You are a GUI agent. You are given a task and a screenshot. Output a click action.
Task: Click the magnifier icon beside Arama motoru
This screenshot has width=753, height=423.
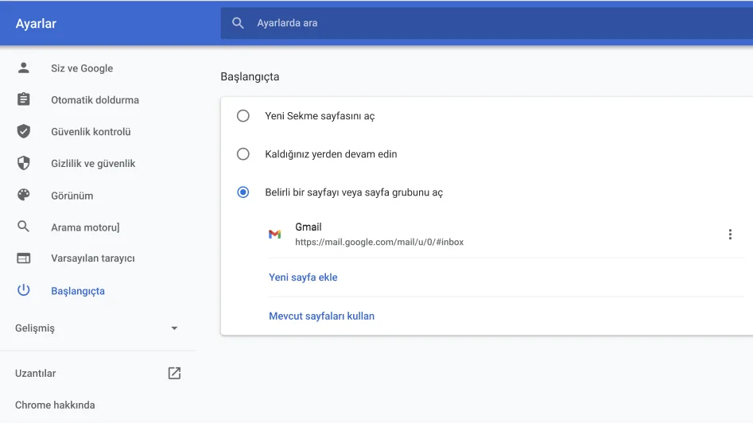point(24,227)
